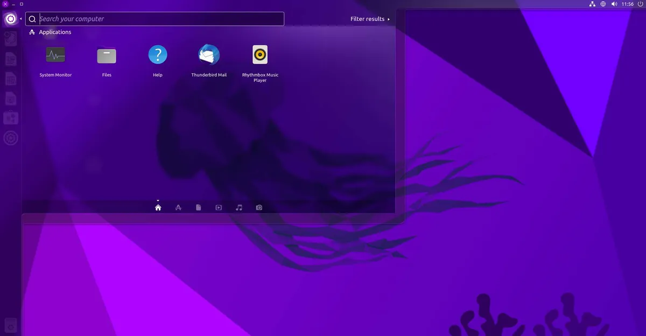Viewport: 646px width, 336px height.
Task: Select the Home lens icon
Action: (158, 207)
